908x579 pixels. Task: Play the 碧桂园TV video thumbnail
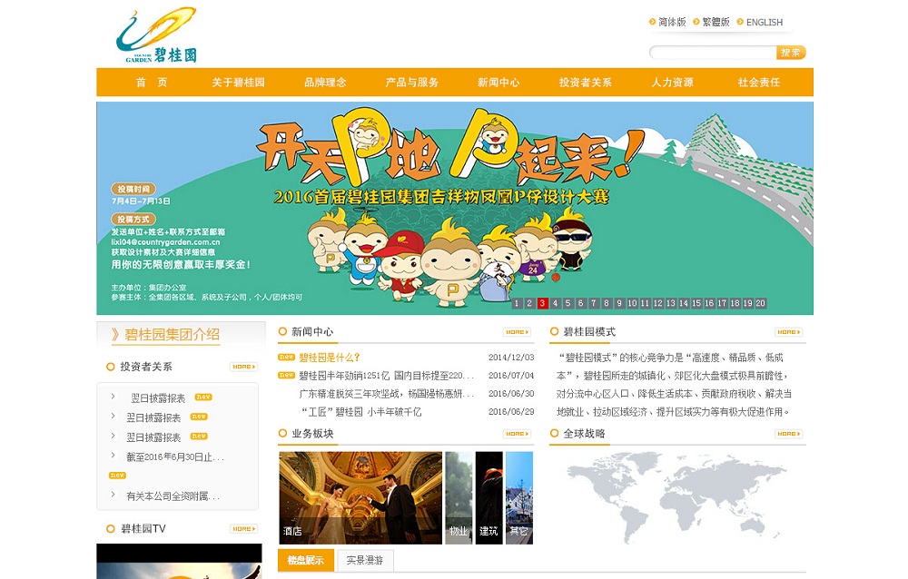[179, 562]
